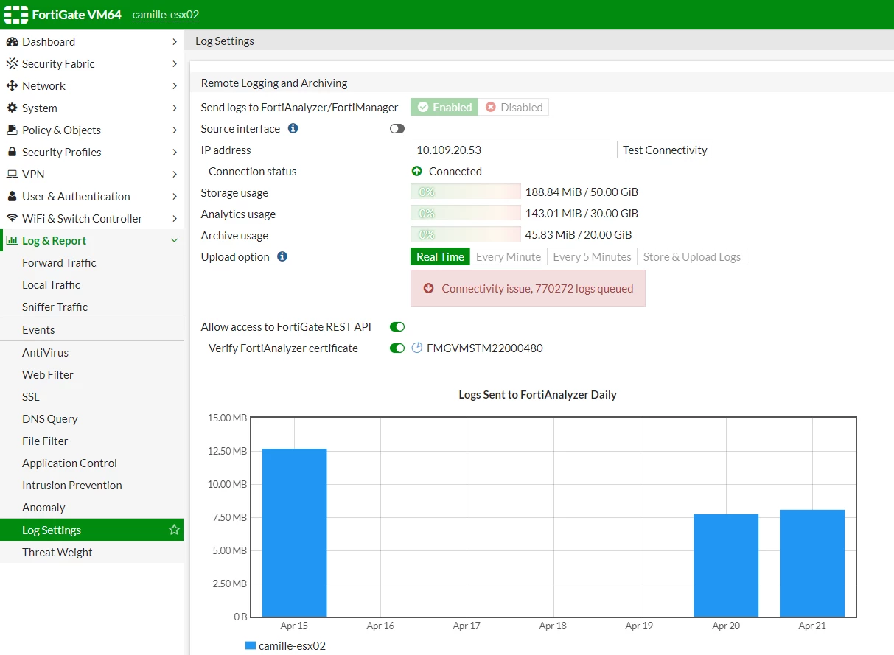This screenshot has height=655, width=894.
Task: Select Disabled for sending logs to FortiAnalyzer
Action: coord(514,108)
